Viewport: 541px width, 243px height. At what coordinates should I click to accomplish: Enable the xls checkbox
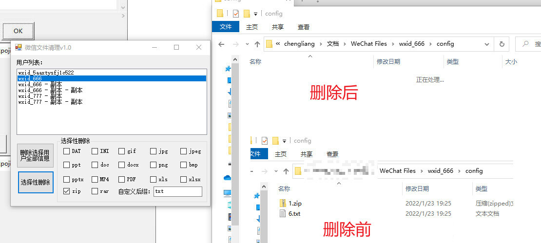pos(153,179)
